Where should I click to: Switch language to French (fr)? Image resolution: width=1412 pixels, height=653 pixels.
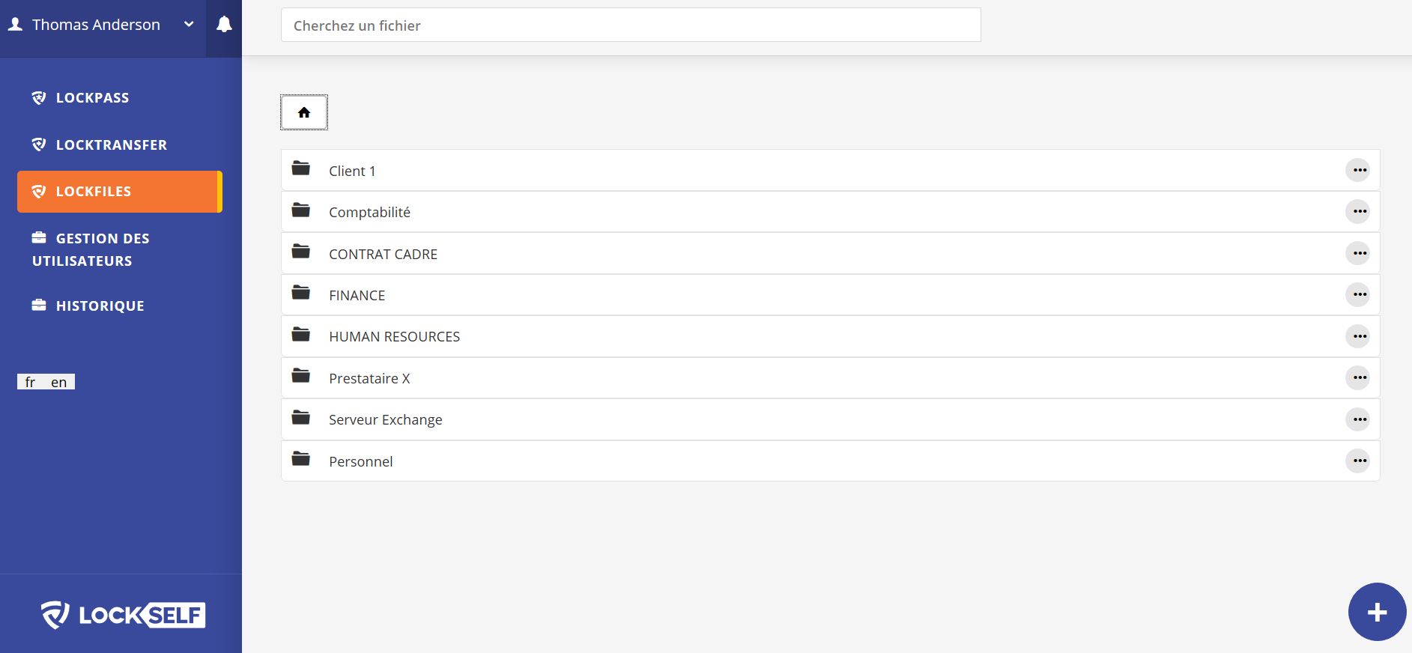(30, 382)
